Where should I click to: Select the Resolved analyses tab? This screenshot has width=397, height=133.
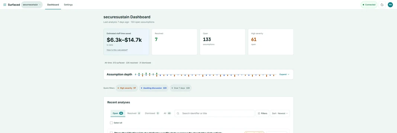click(x=134, y=113)
